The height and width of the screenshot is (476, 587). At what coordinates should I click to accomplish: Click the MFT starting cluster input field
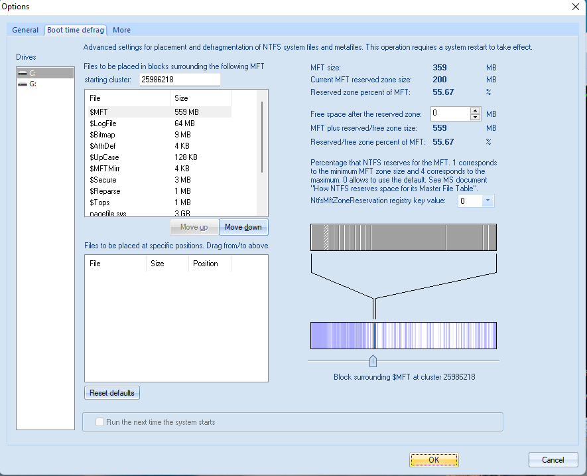tap(179, 80)
